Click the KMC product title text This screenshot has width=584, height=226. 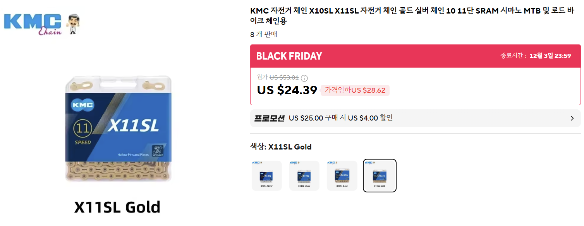[x=412, y=15]
